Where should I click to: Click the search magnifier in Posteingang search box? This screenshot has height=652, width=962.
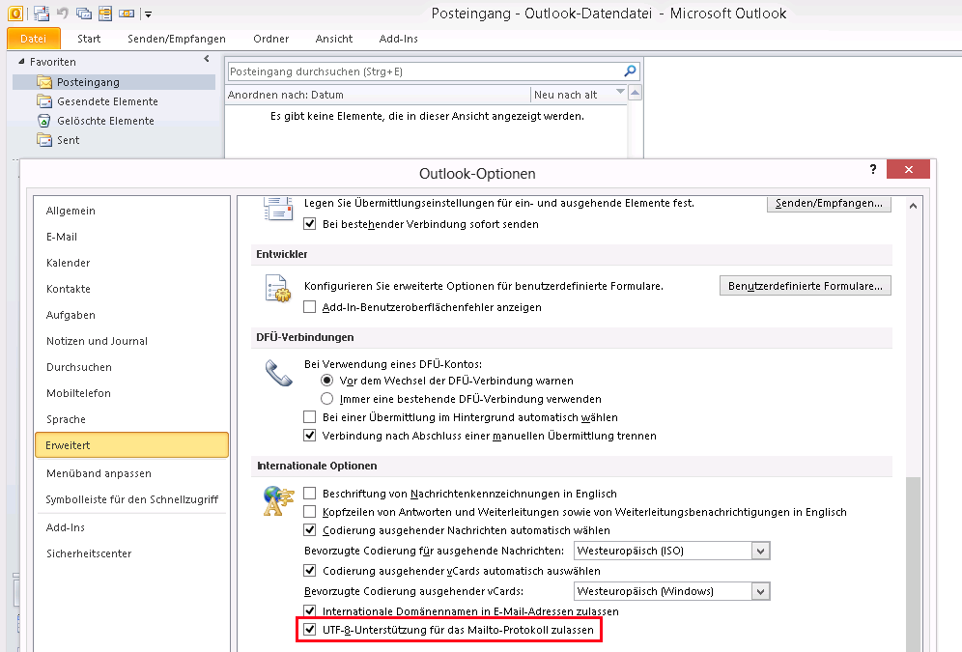tap(631, 71)
